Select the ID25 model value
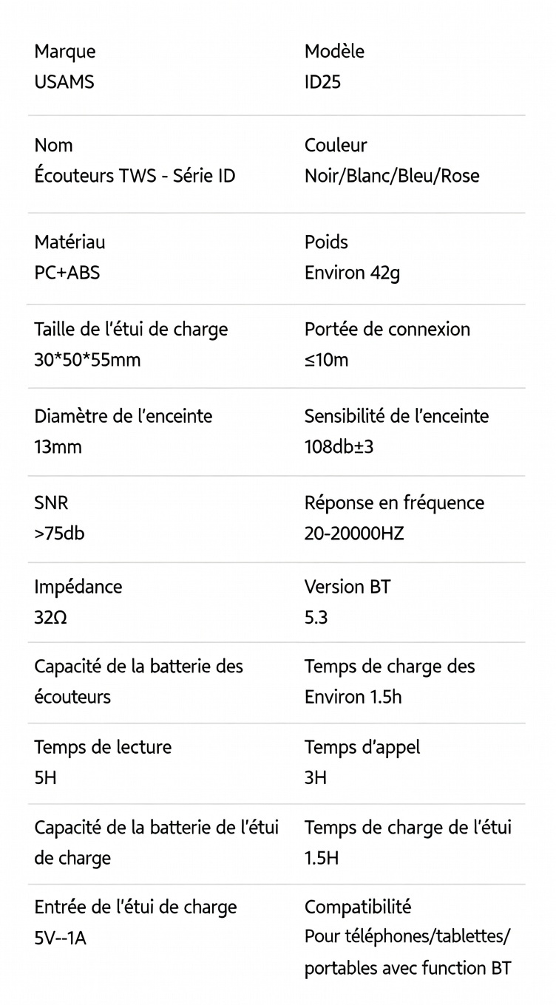This screenshot has width=556, height=1005. (x=322, y=82)
